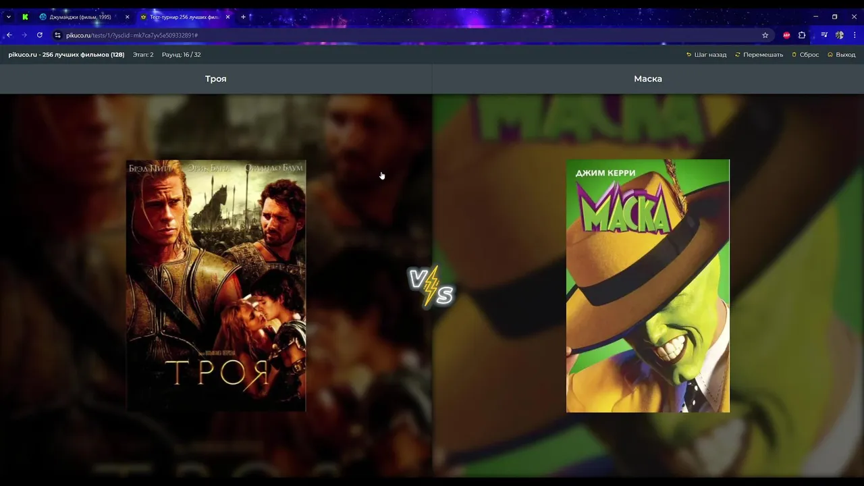This screenshot has width=864, height=486.
Task: Click the Раунд: 16 / 32 counter
Action: (181, 55)
